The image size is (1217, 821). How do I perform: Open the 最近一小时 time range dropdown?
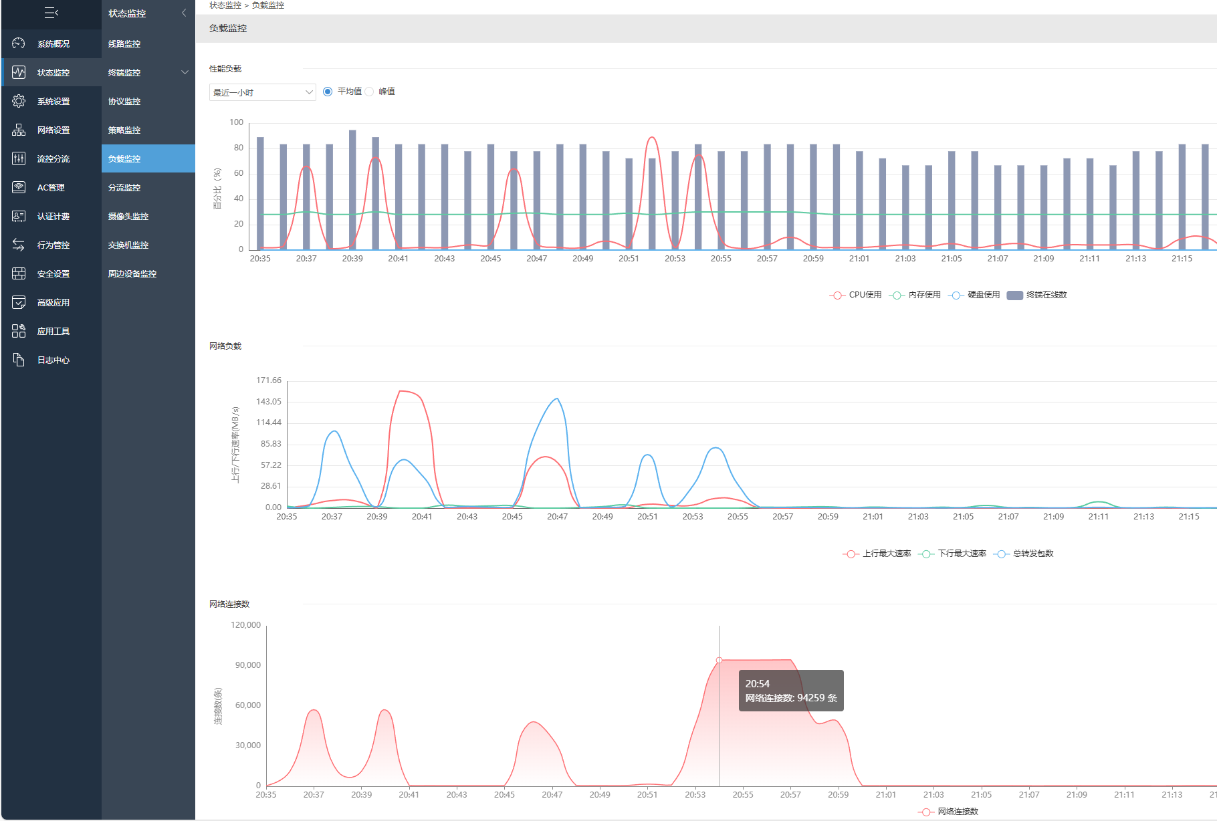point(263,92)
